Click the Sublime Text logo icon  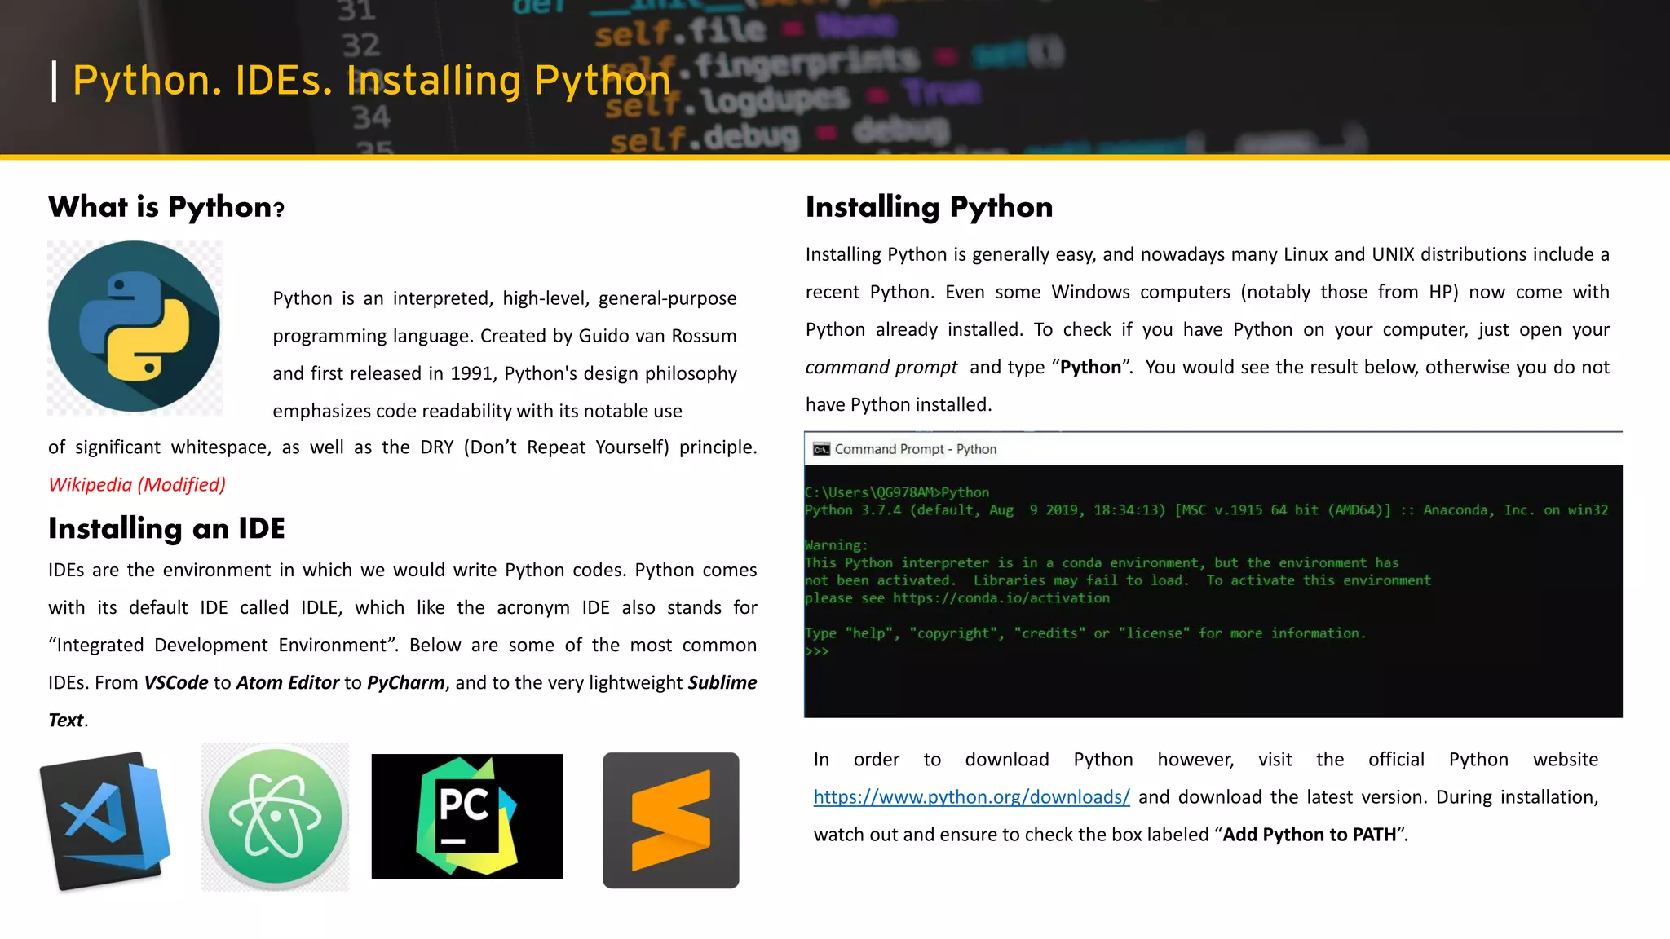pos(671,820)
